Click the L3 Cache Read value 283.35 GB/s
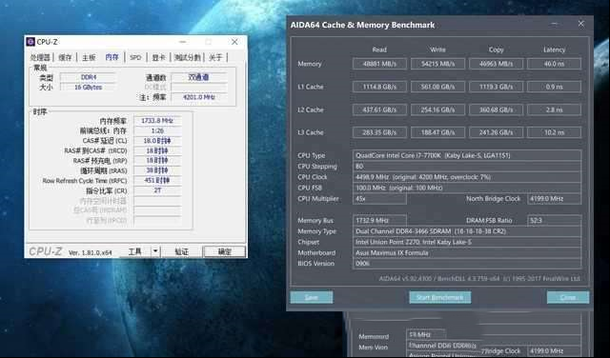The image size is (610, 358). click(x=379, y=132)
